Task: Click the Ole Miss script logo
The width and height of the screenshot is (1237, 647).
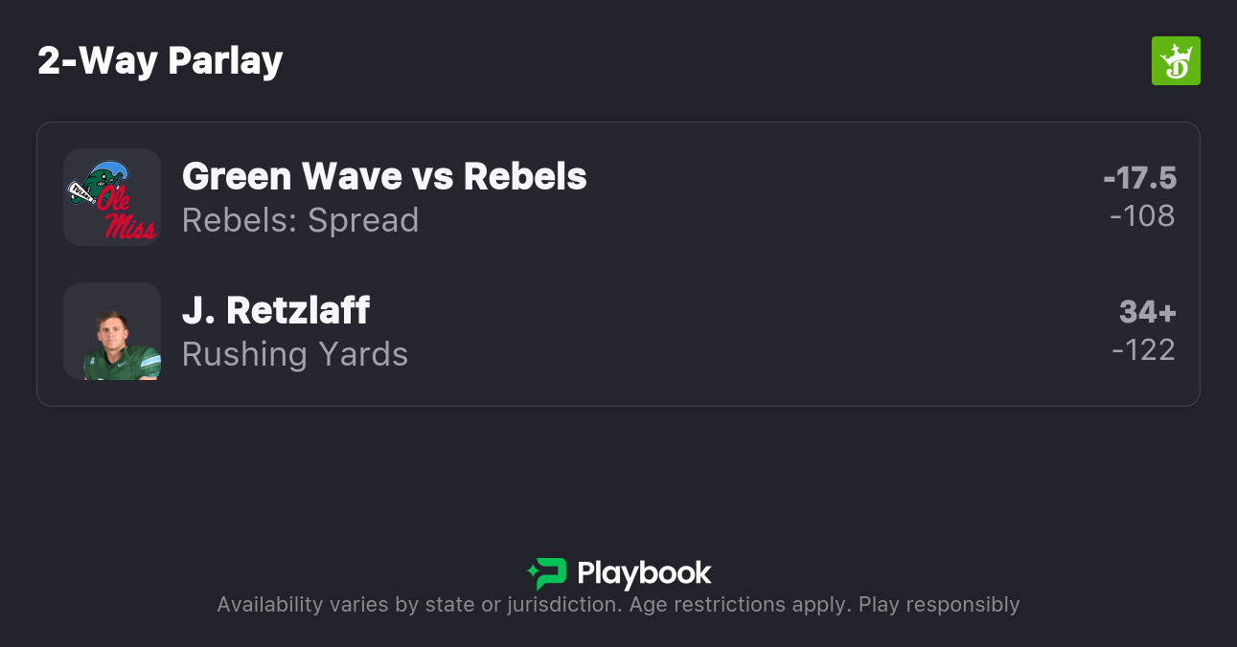Action: tap(128, 215)
